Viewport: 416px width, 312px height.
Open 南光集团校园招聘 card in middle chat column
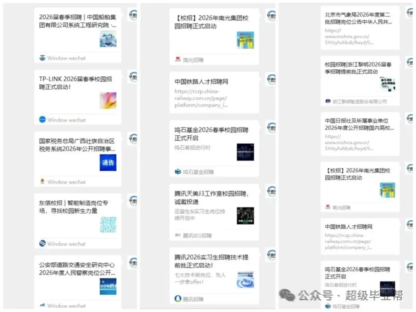point(214,37)
